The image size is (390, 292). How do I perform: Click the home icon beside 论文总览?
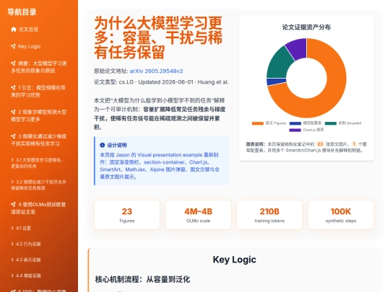click(14, 30)
